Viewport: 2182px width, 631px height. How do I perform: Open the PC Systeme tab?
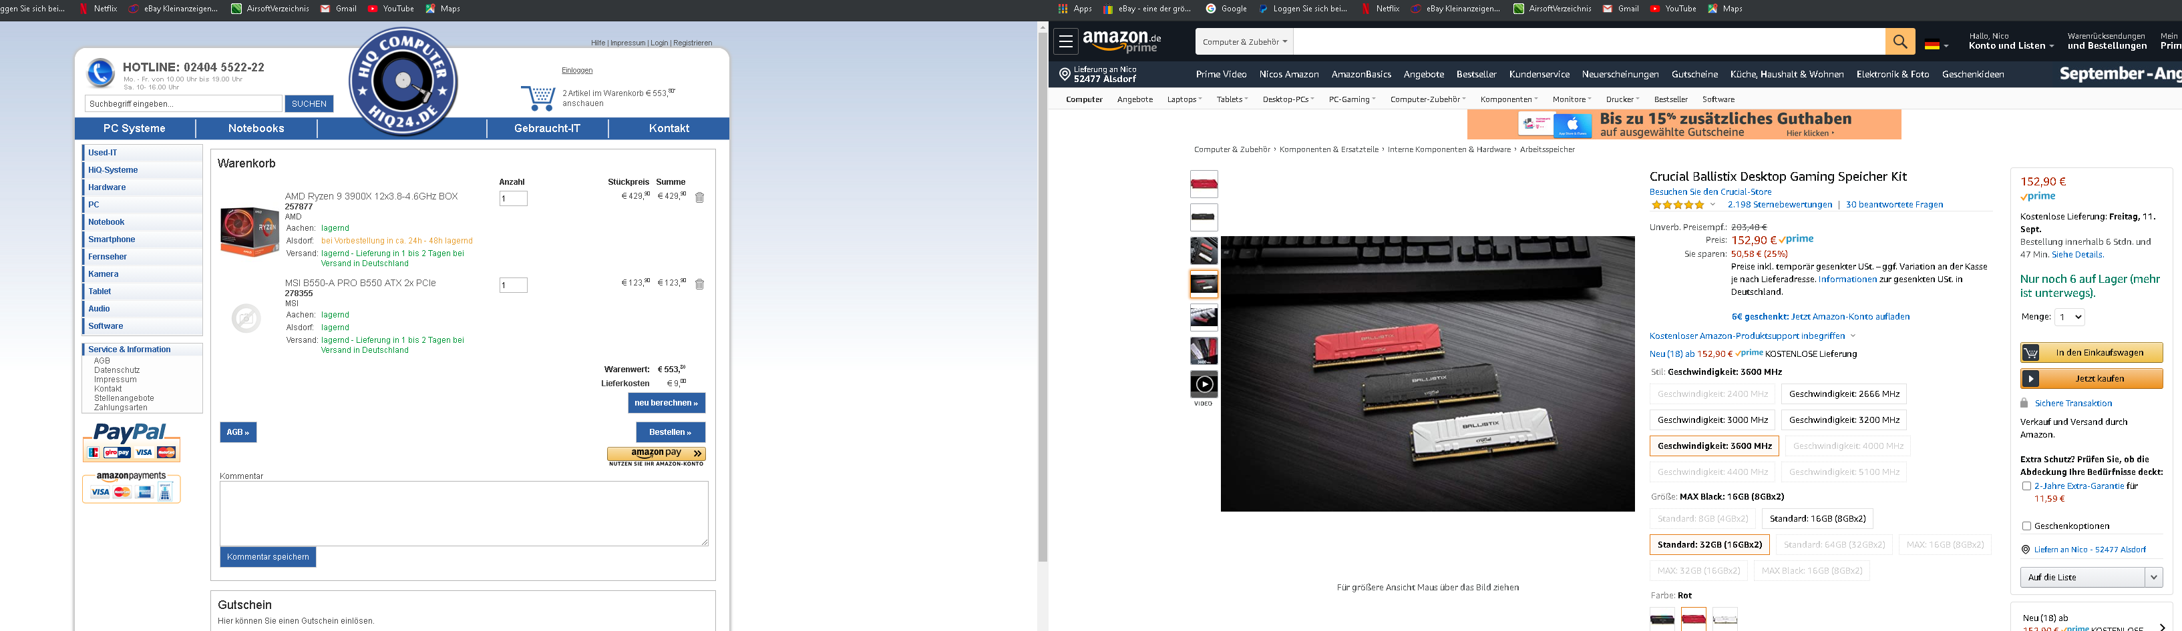[135, 129]
